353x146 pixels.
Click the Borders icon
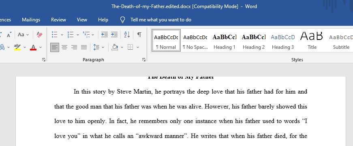pos(131,47)
